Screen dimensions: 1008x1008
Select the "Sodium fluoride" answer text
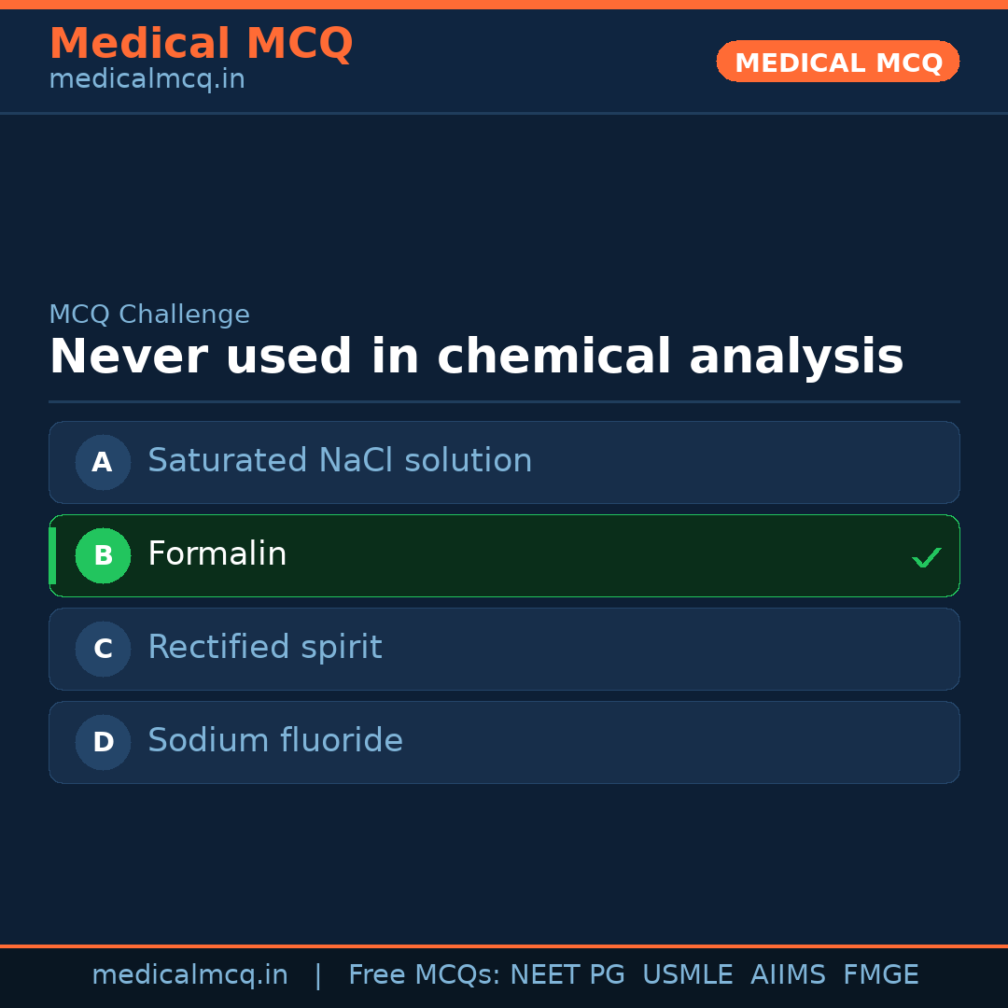(275, 741)
